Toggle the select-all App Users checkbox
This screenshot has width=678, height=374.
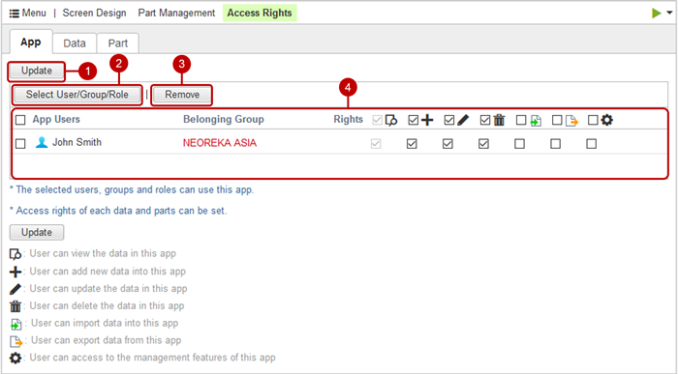[x=20, y=120]
